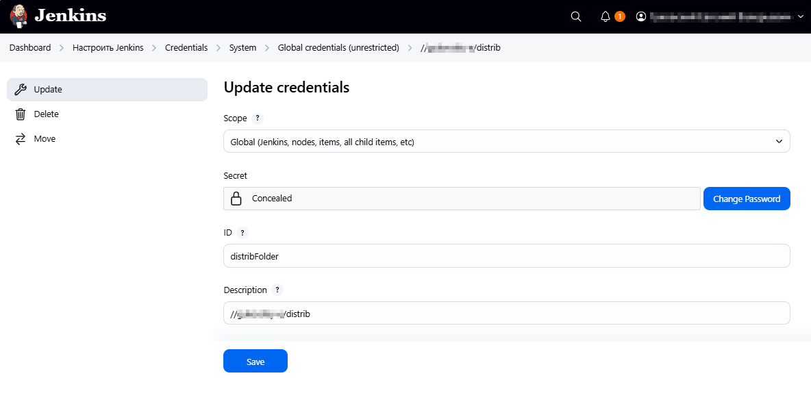Image resolution: width=811 pixels, height=404 pixels.
Task: Focus the ID field containing distribFolder
Action: tap(506, 256)
